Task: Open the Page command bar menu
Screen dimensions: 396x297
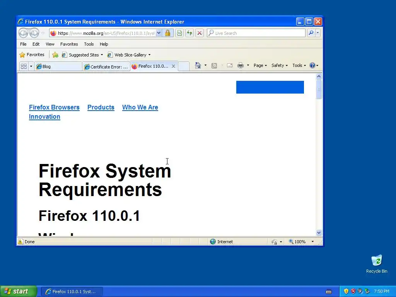Action: (x=260, y=65)
